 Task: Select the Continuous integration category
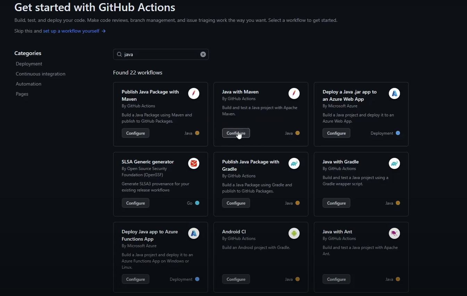tap(40, 74)
